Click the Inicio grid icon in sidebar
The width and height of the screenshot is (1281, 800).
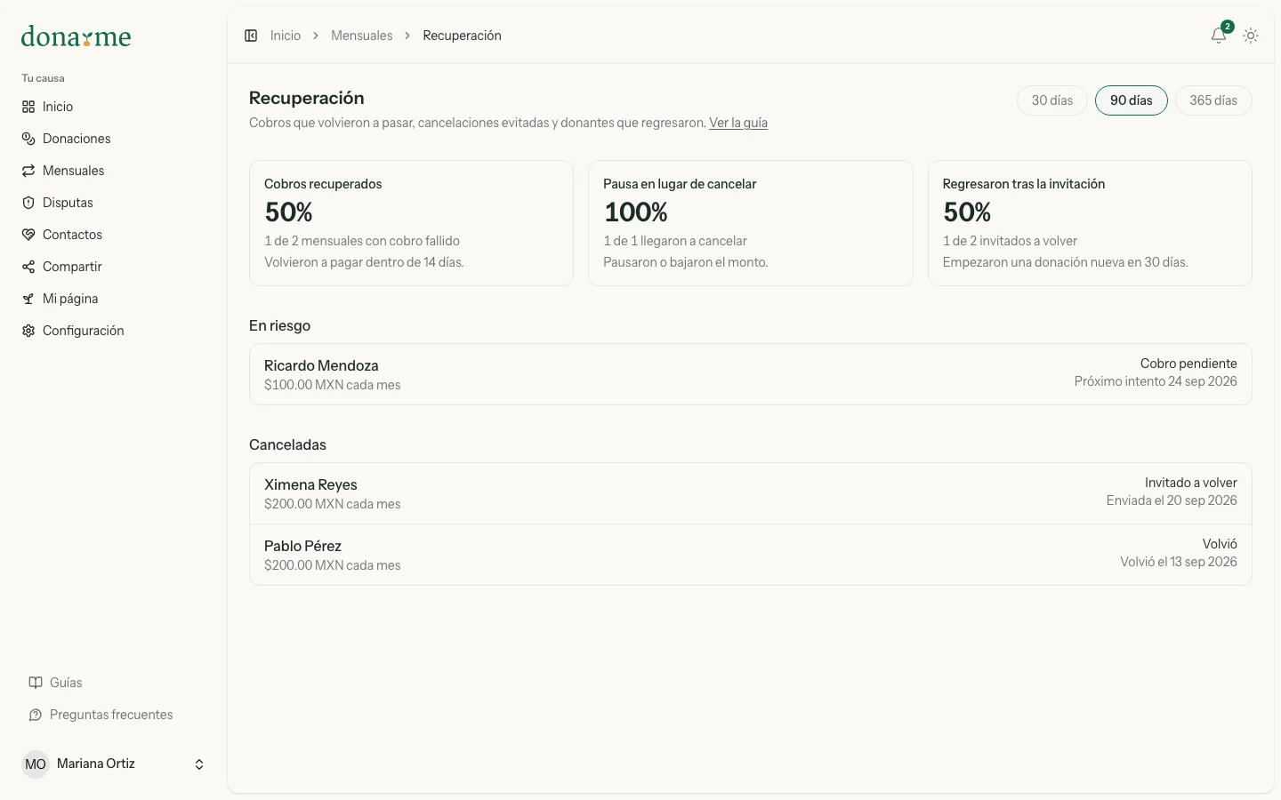[x=28, y=107]
